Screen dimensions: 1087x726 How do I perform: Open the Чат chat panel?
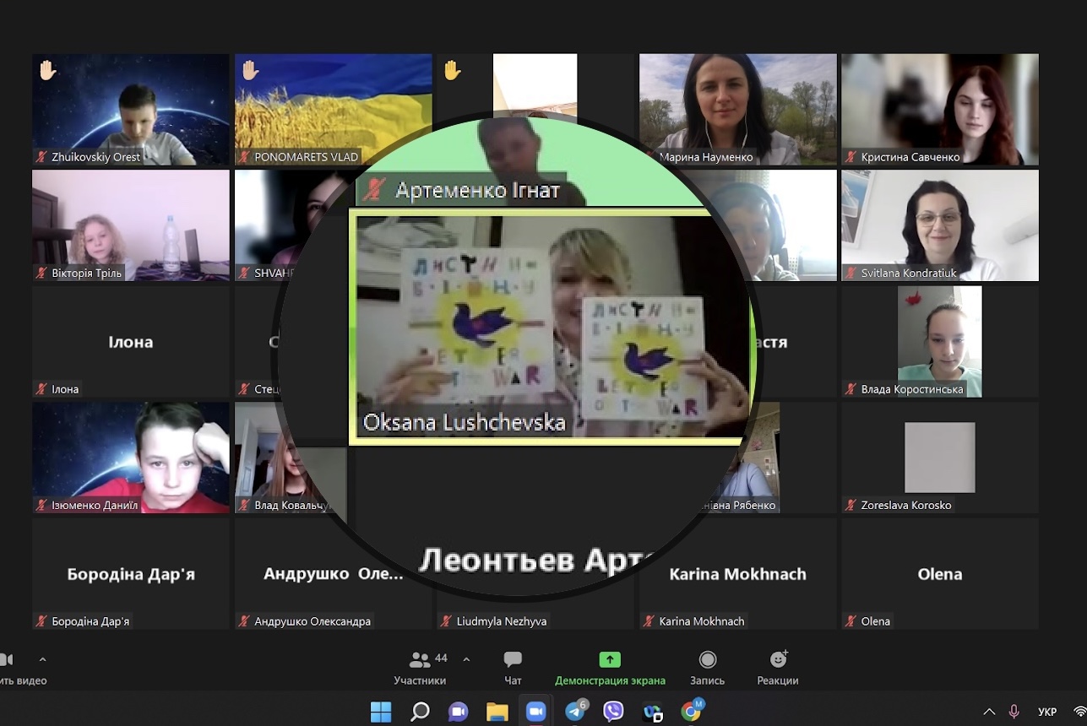[x=513, y=668]
